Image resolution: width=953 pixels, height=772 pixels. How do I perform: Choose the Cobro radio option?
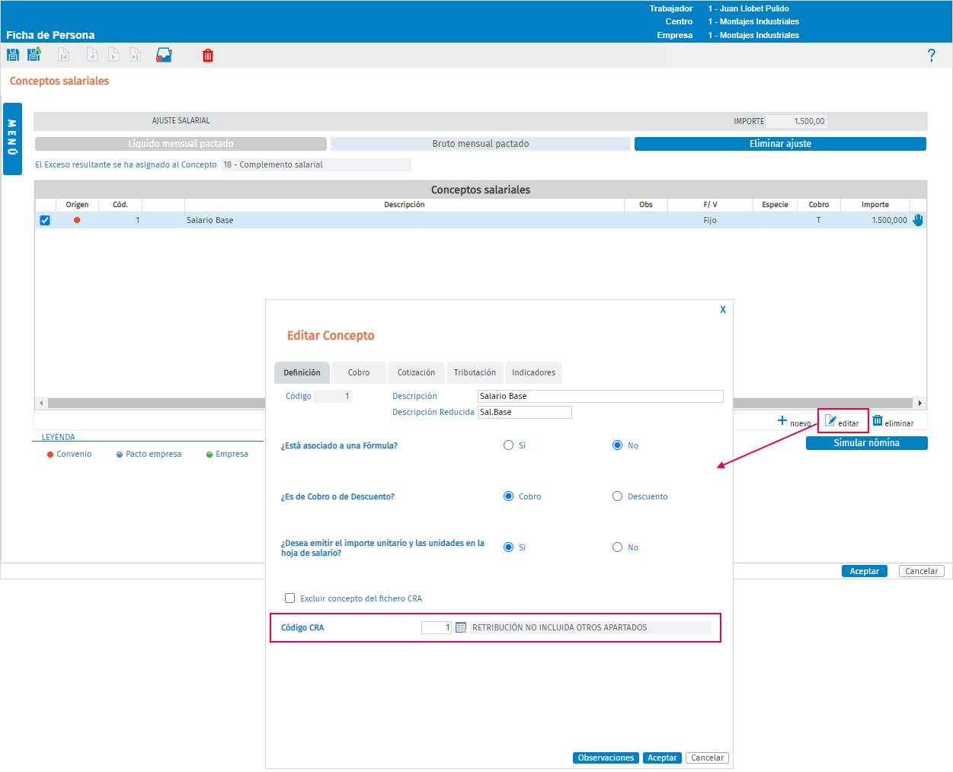pos(508,496)
